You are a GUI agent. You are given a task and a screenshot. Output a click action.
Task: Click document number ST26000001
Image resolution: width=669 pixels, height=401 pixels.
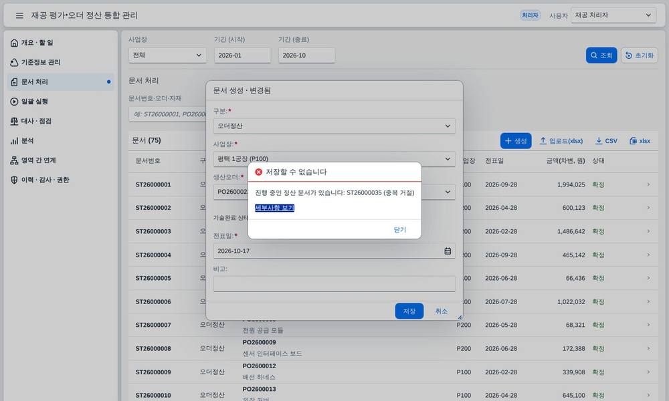coord(153,184)
